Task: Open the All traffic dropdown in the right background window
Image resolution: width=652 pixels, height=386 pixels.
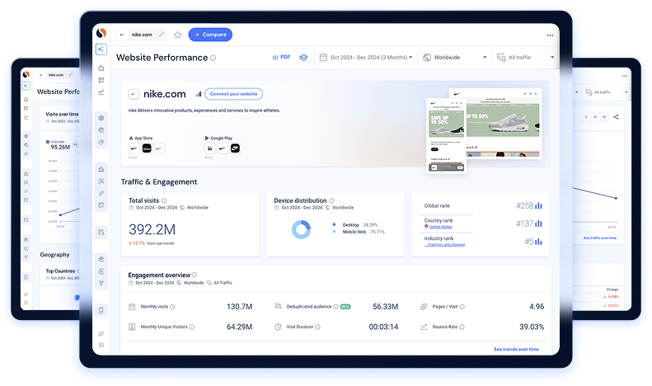Action: point(607,92)
